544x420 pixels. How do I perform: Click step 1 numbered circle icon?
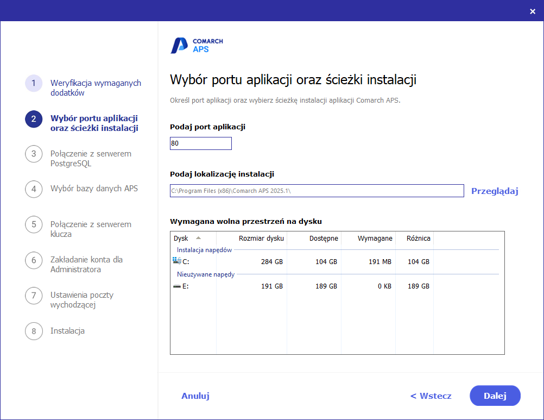33,84
